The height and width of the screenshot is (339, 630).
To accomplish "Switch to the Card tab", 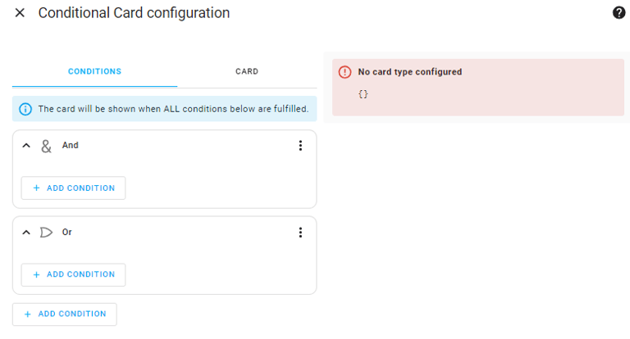I will pyautogui.click(x=247, y=71).
